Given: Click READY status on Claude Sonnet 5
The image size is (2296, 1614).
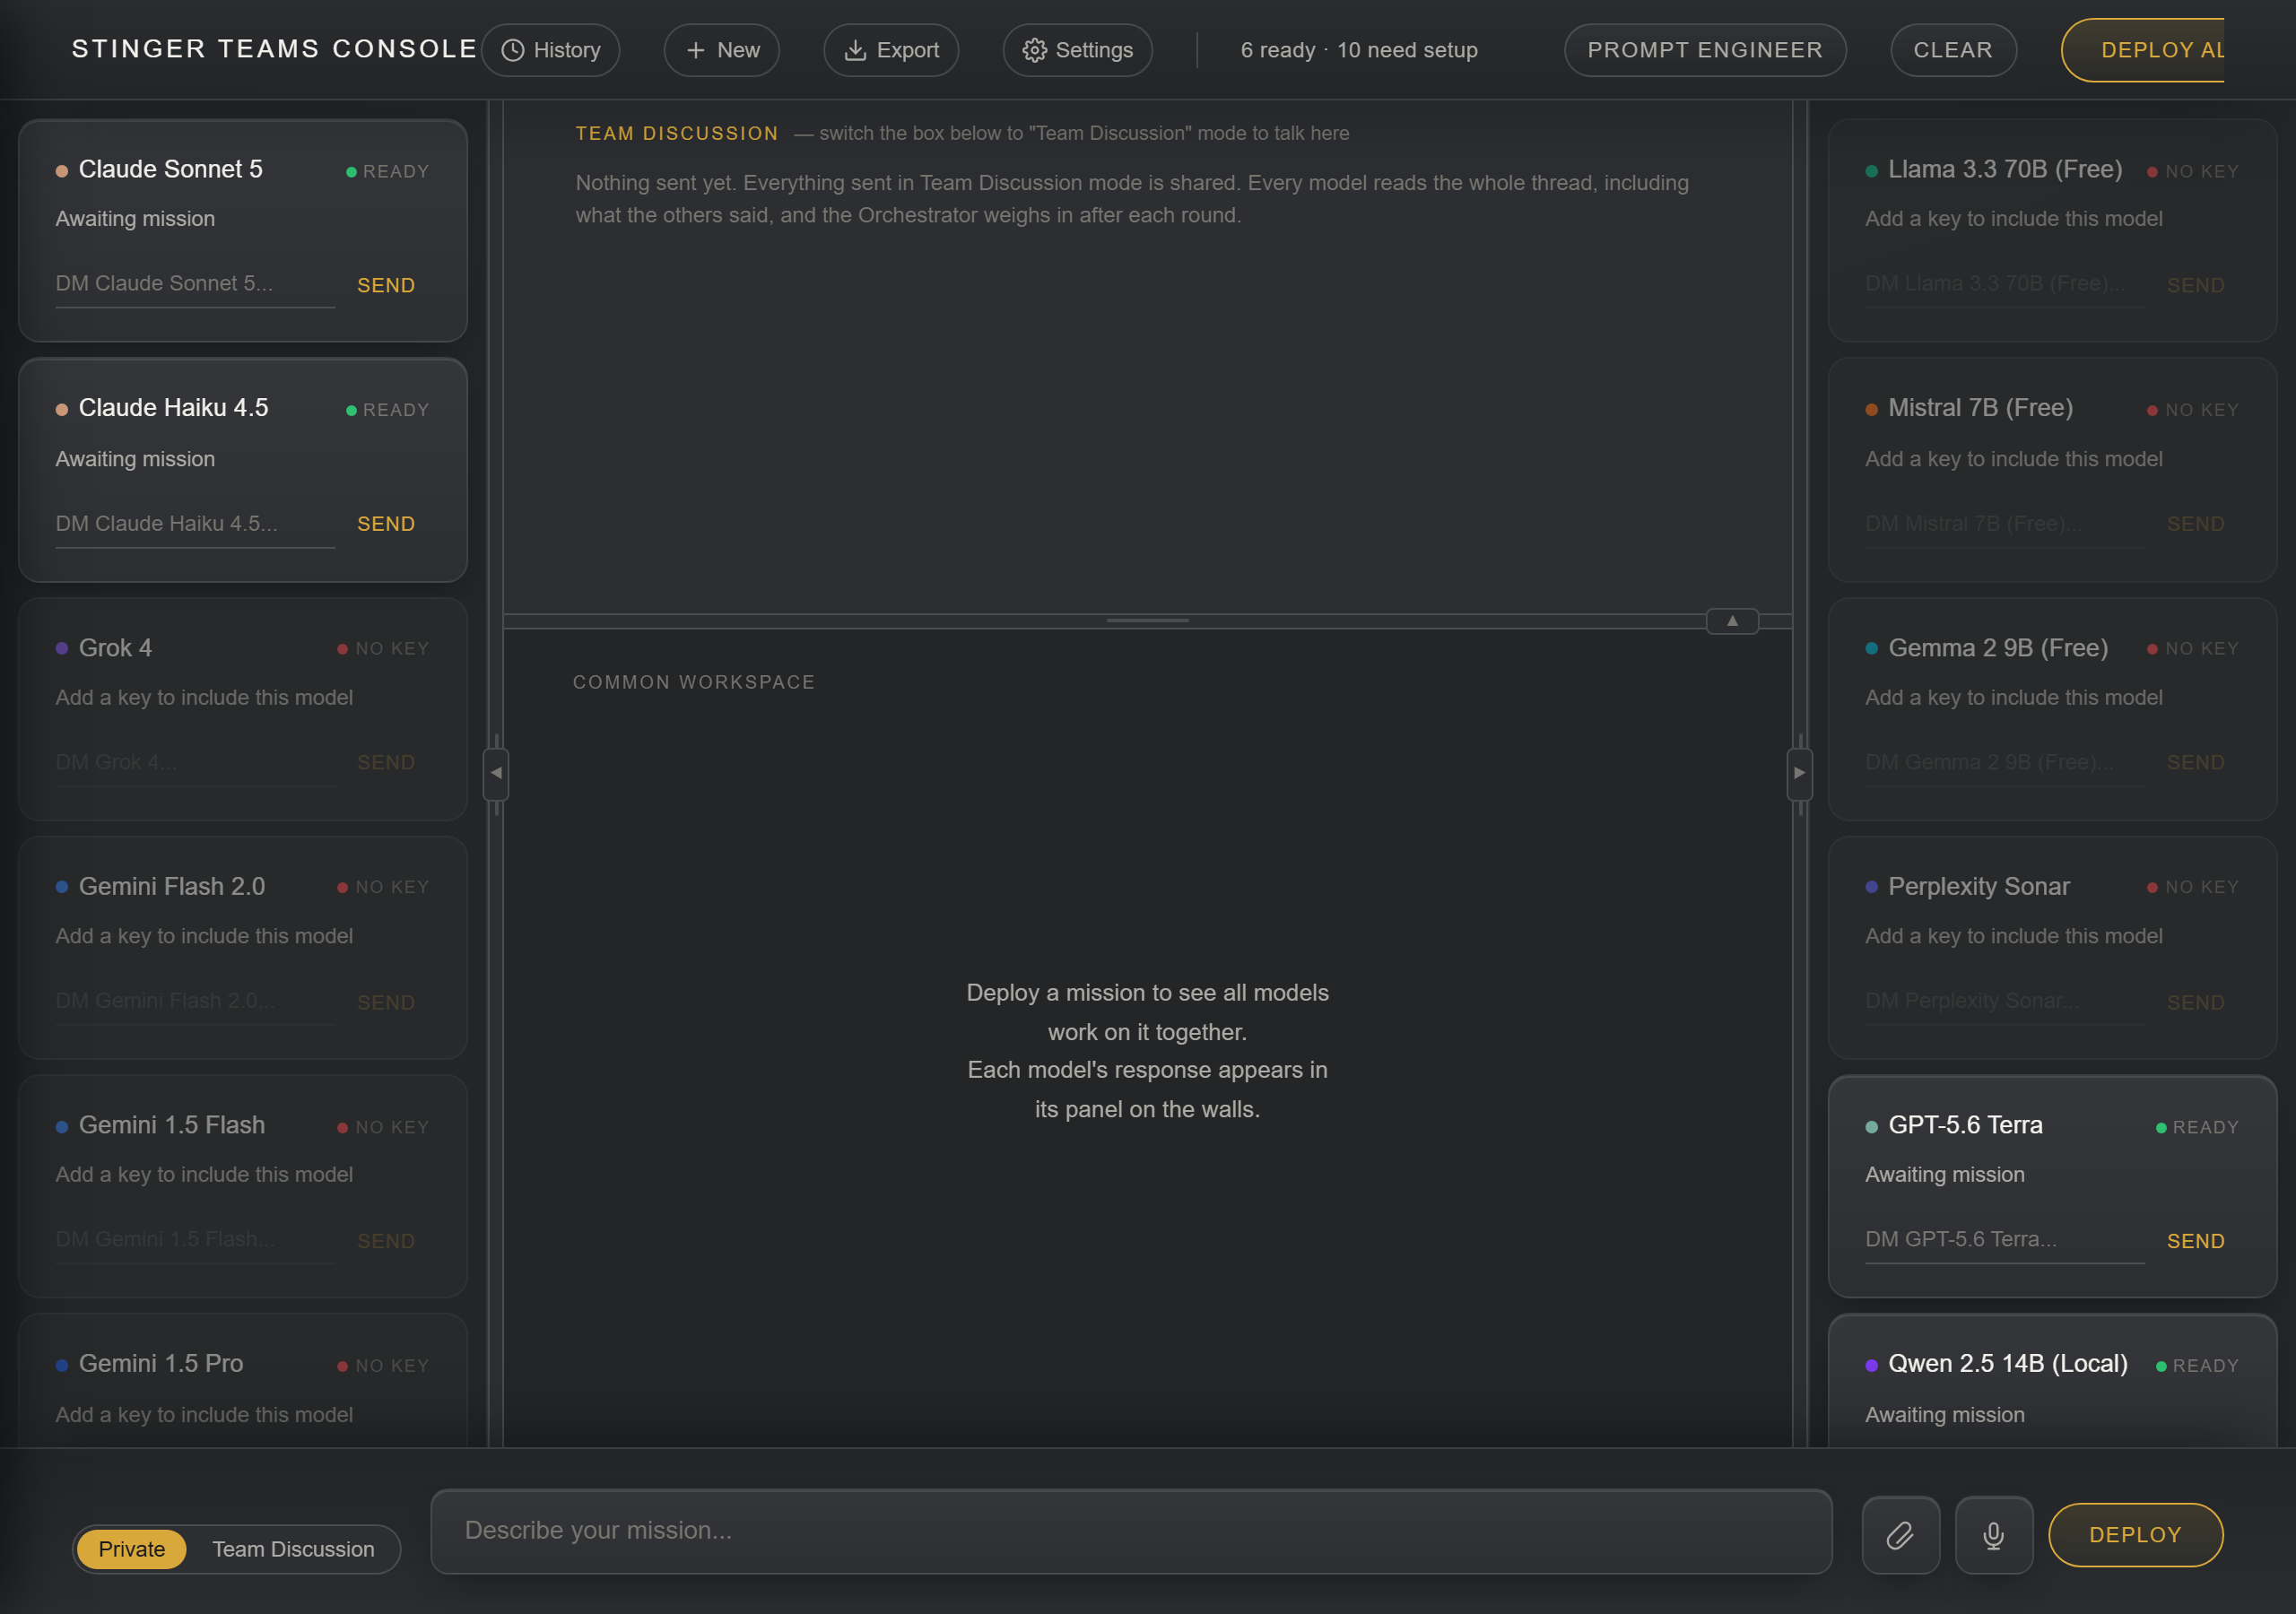Looking at the screenshot, I should click(x=388, y=172).
